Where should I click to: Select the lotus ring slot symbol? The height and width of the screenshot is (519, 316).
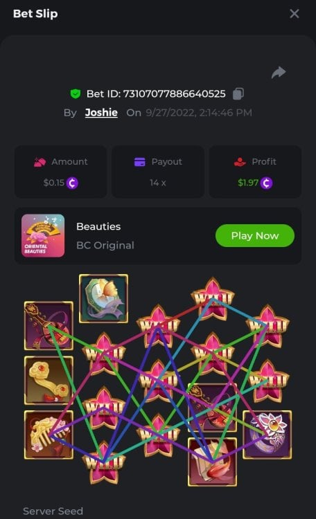(267, 435)
